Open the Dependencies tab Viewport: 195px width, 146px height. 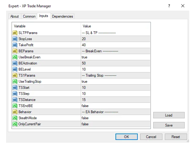pyautogui.click(x=62, y=16)
